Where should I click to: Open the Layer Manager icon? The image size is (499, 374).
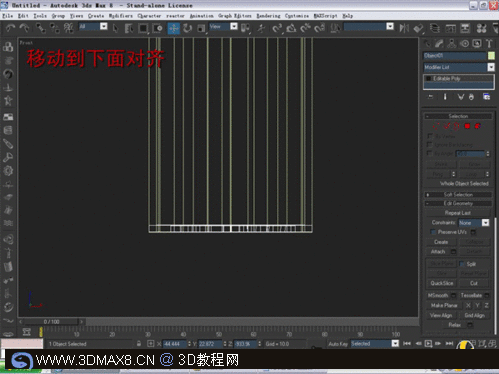click(435, 28)
